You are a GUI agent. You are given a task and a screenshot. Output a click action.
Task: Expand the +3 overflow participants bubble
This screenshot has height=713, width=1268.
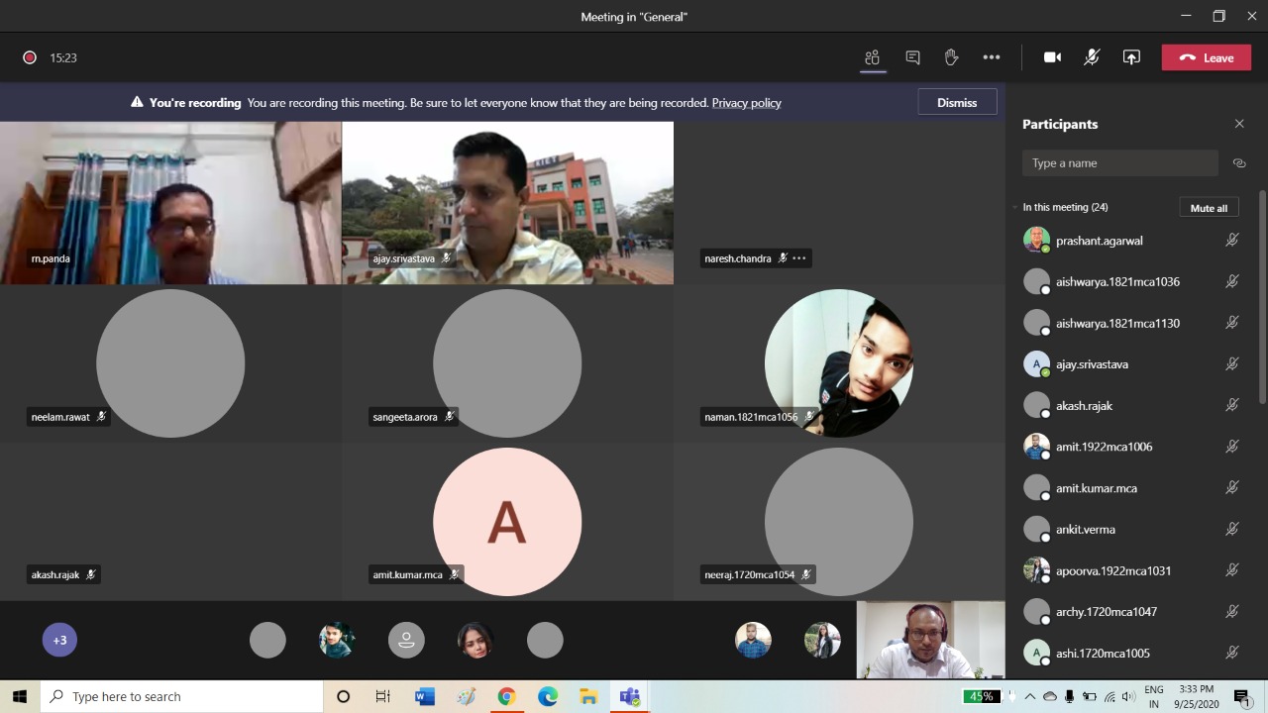(59, 640)
